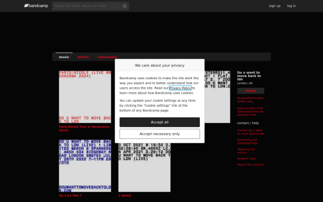
Task: Open the 26.7.22 TRK 7 album cover
Action: 85,166
